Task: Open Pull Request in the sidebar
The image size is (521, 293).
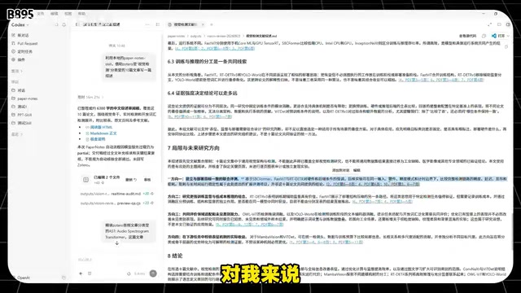Action: pyautogui.click(x=24, y=43)
